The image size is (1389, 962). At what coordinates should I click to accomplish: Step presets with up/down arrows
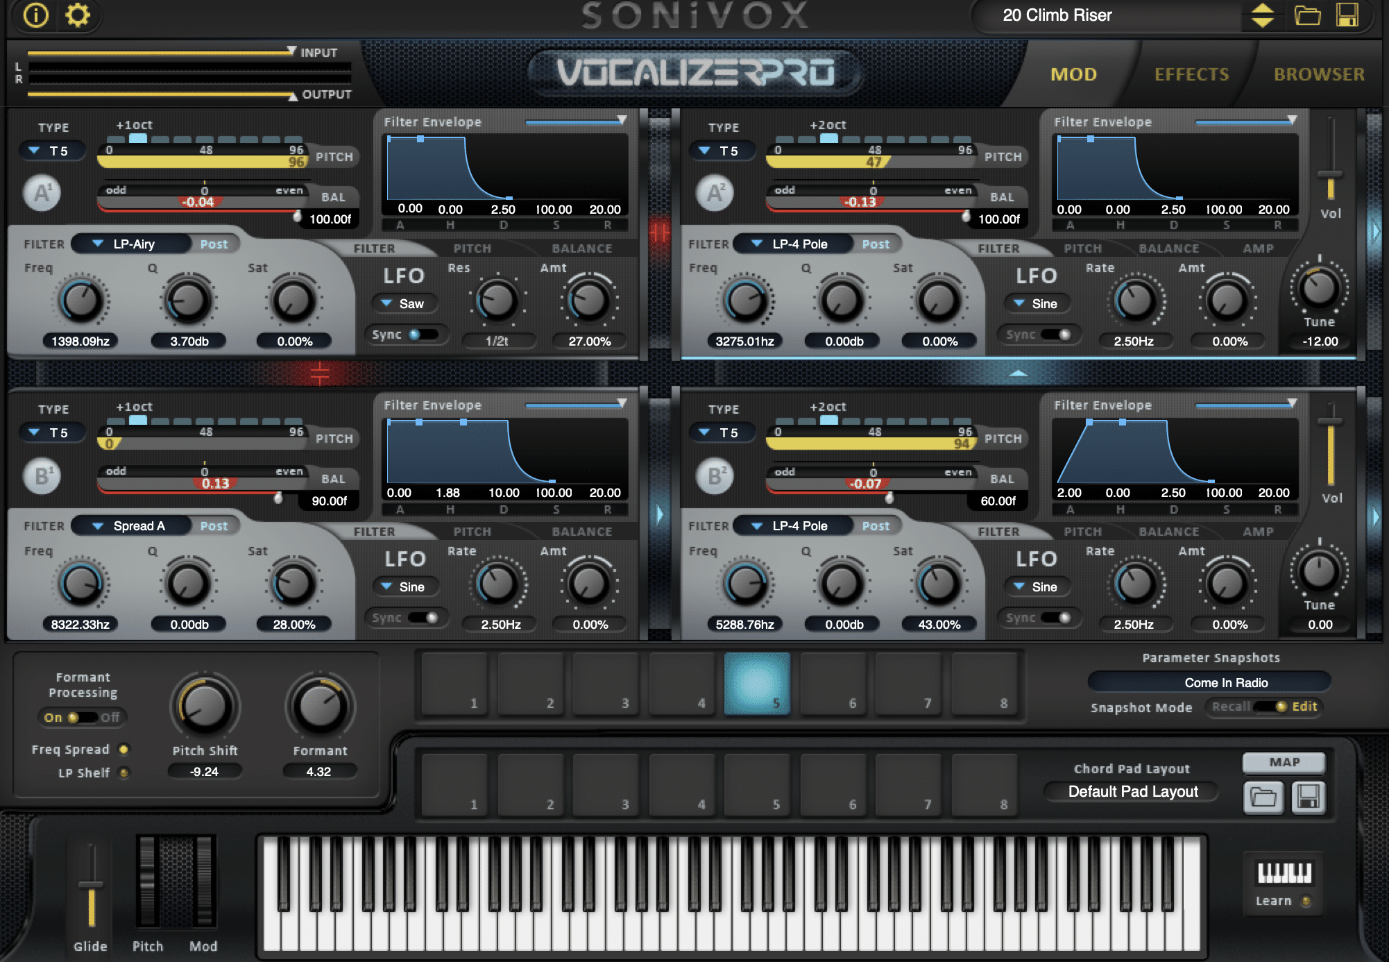pos(1262,15)
